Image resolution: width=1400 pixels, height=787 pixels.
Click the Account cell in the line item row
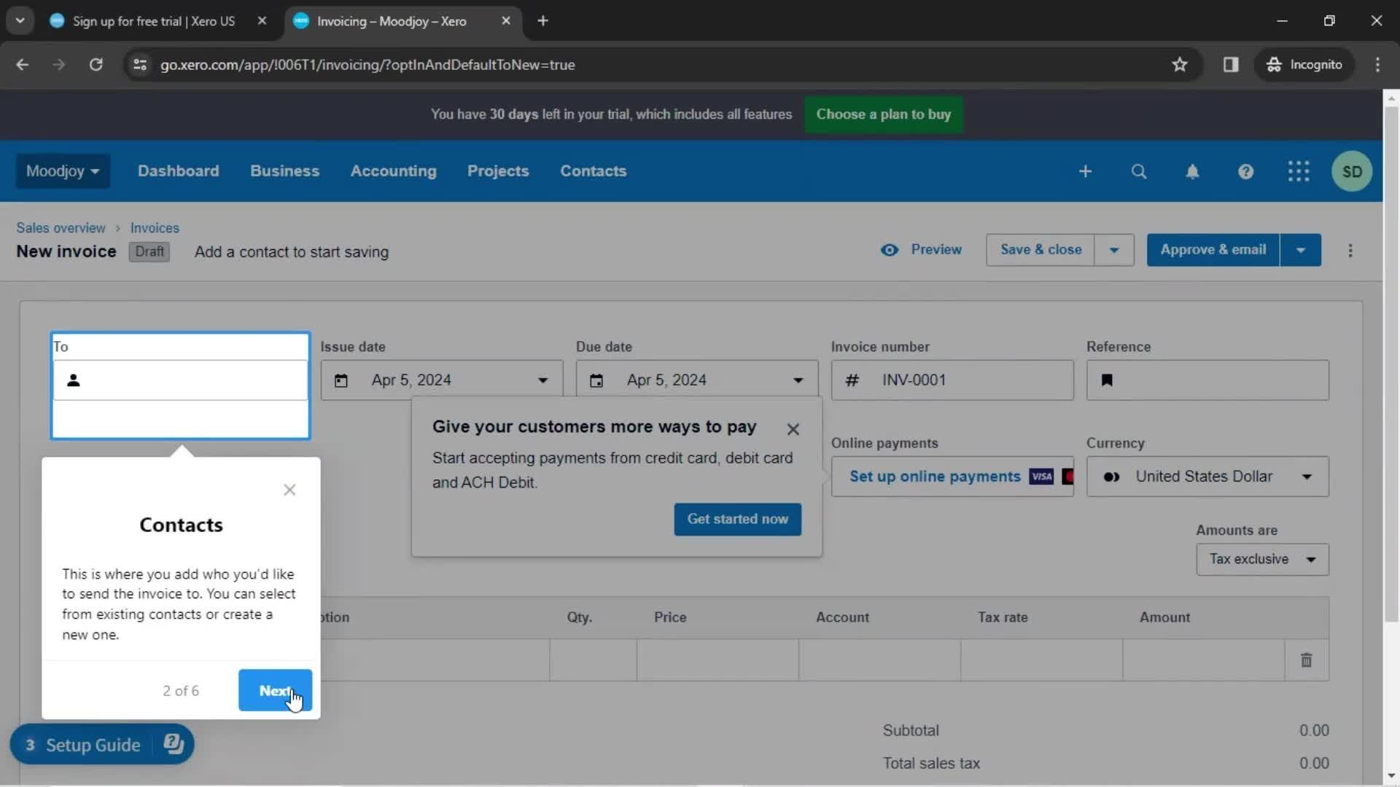coord(879,660)
